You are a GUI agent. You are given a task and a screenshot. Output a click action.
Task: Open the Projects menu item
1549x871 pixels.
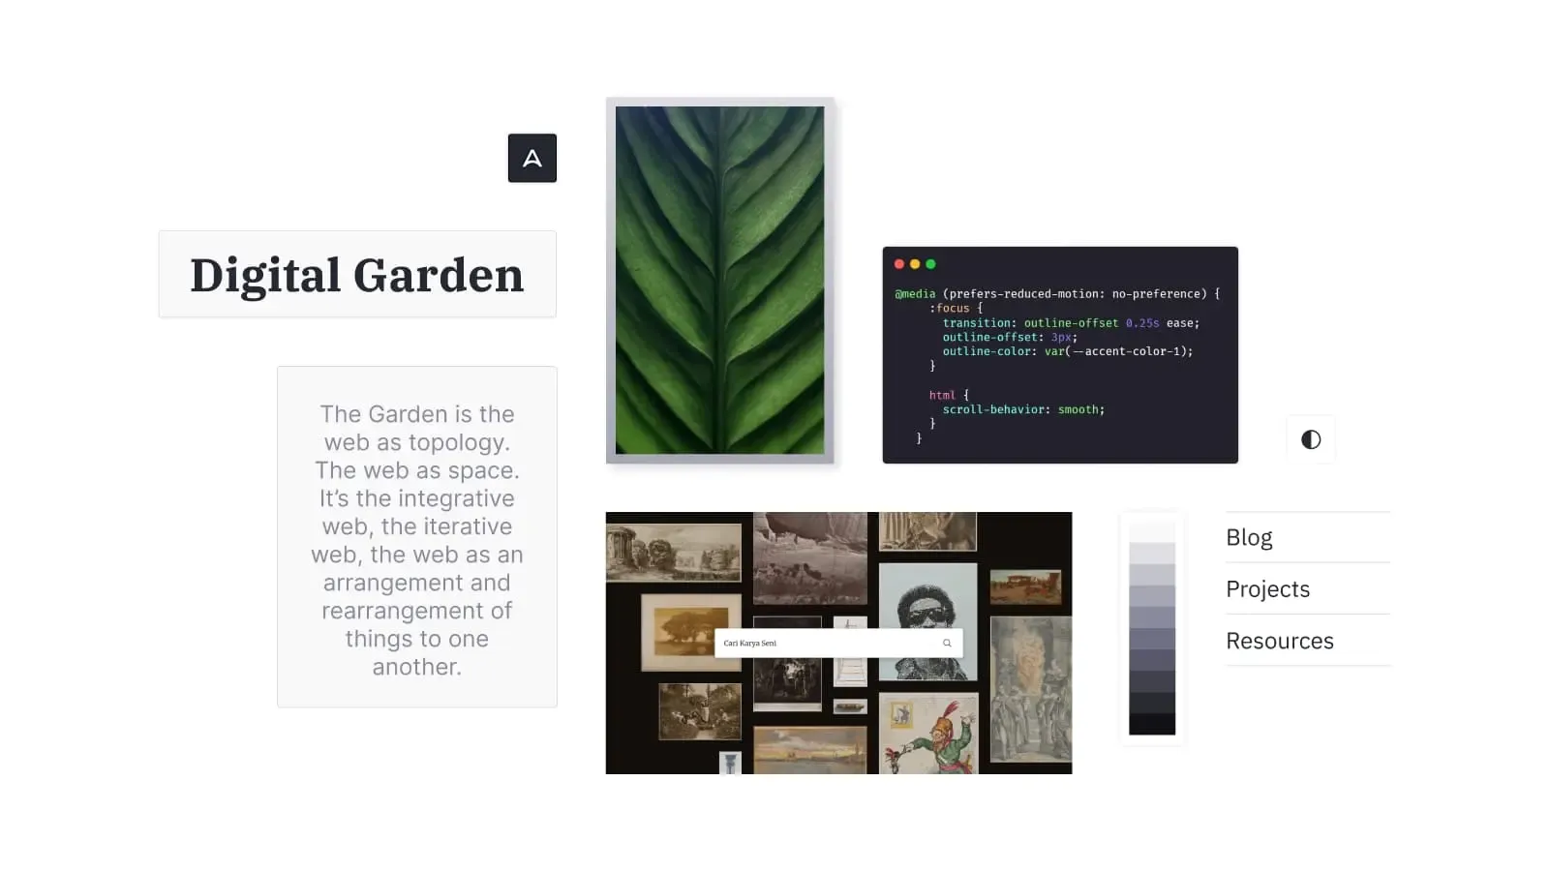(x=1267, y=589)
